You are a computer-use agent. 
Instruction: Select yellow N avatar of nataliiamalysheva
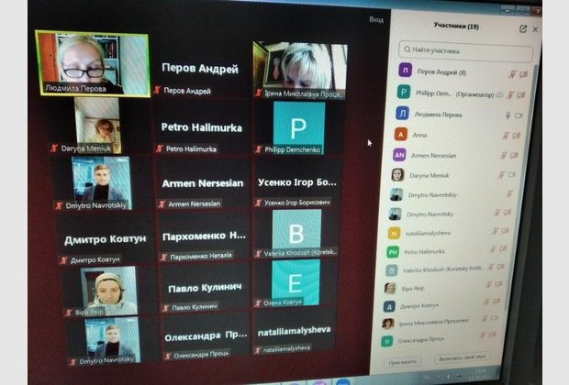tap(394, 233)
